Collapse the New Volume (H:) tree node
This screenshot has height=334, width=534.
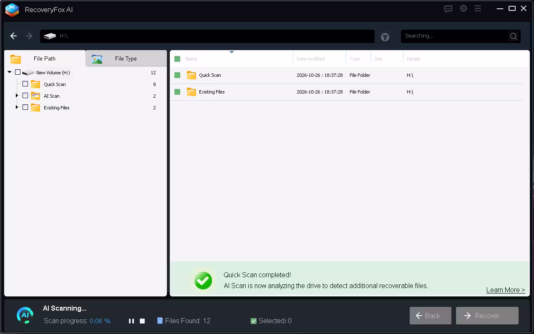10,72
